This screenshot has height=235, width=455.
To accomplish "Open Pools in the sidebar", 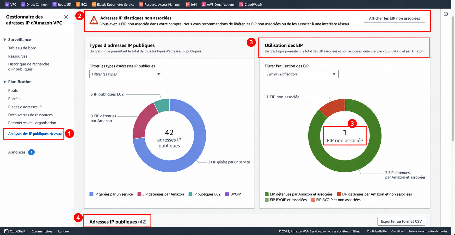I will pos(13,91).
